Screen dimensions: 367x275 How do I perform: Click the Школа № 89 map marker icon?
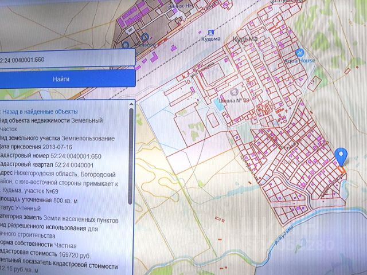tap(234, 92)
